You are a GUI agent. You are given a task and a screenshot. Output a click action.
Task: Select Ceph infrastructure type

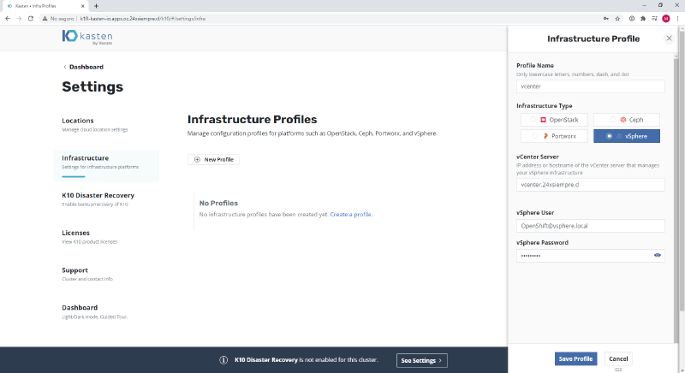pos(627,120)
